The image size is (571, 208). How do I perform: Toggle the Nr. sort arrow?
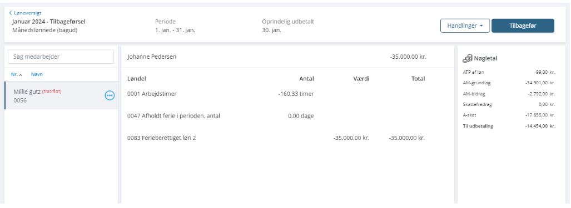tap(21, 74)
